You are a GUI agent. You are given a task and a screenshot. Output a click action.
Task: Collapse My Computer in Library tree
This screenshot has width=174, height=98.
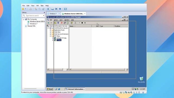click(x=24, y=19)
